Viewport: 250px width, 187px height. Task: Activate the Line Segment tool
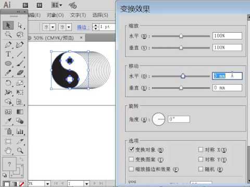pyautogui.click(x=20, y=54)
